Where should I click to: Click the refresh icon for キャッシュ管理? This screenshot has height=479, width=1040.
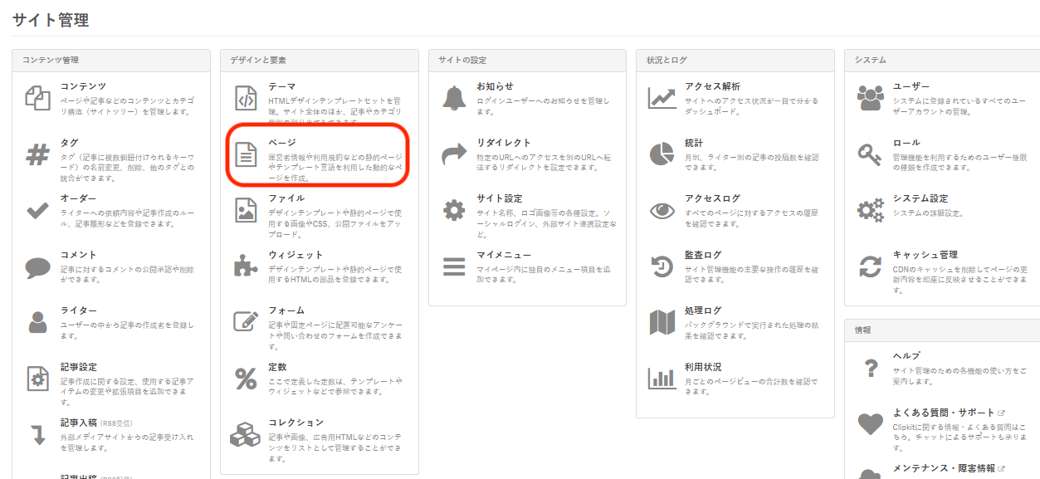pyautogui.click(x=870, y=266)
